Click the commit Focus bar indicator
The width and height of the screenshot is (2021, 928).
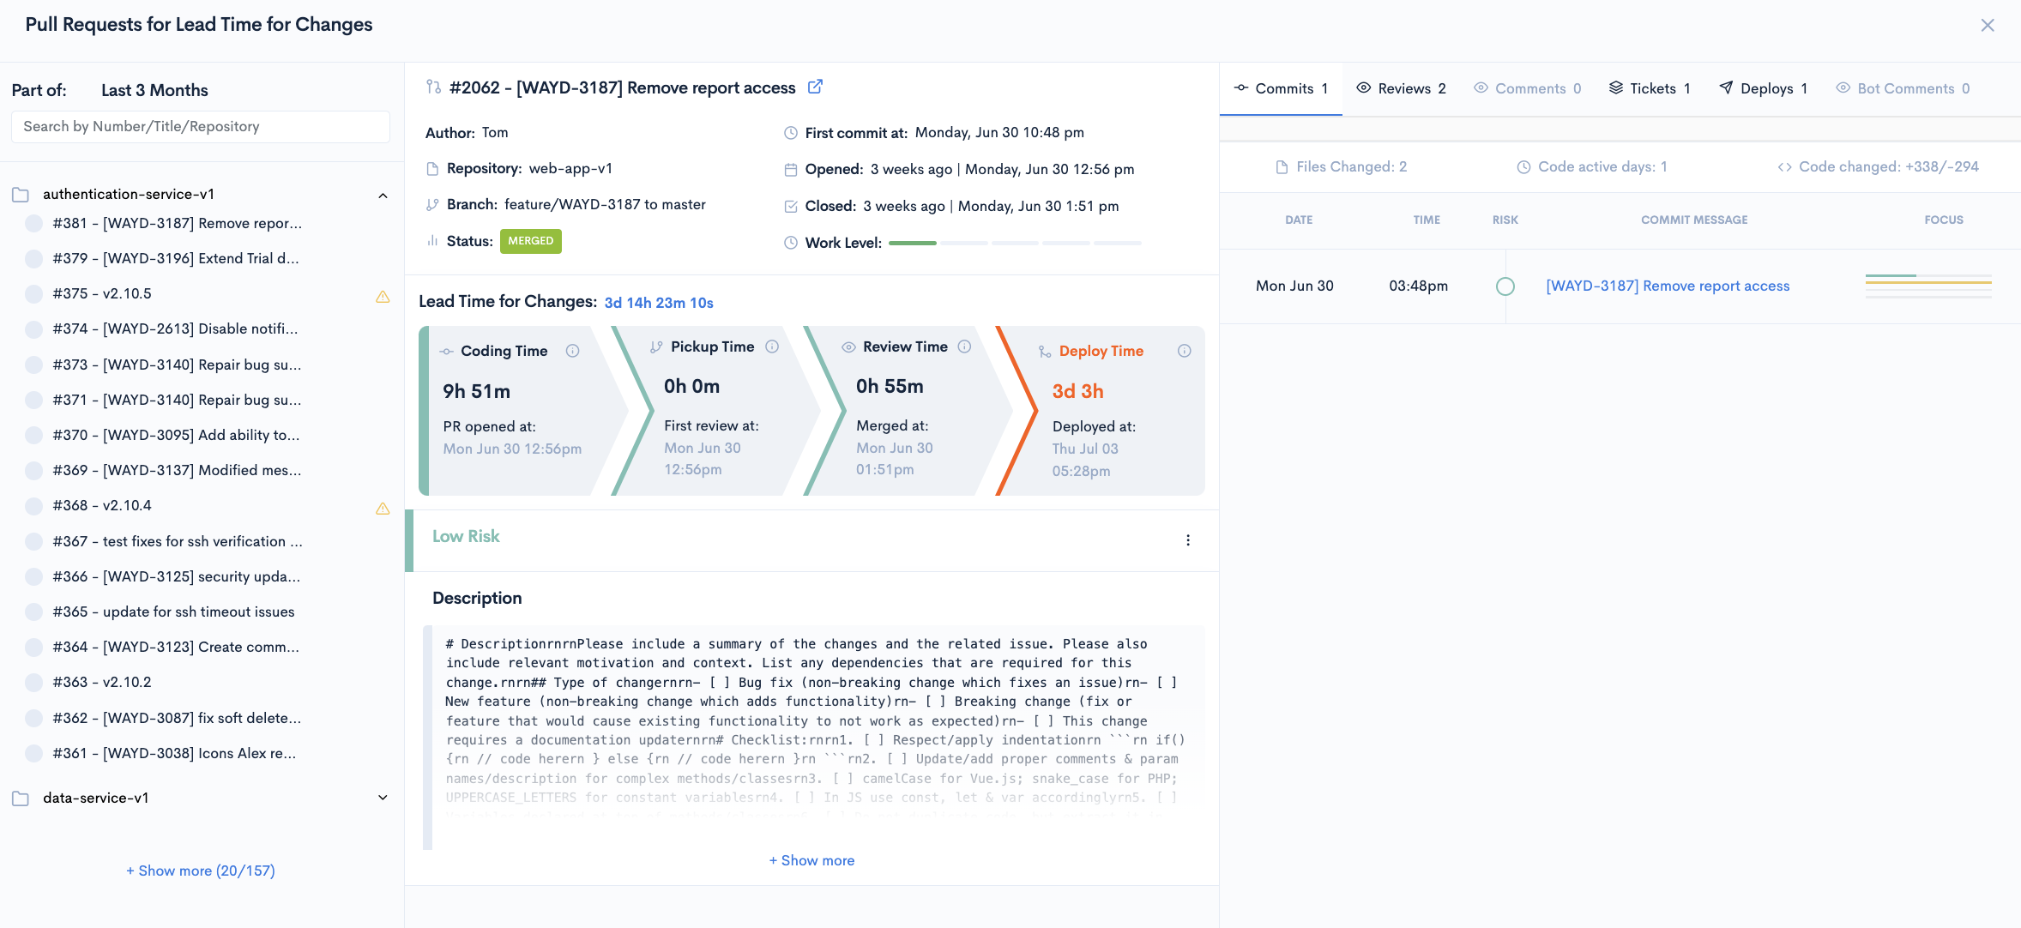pyautogui.click(x=1928, y=286)
